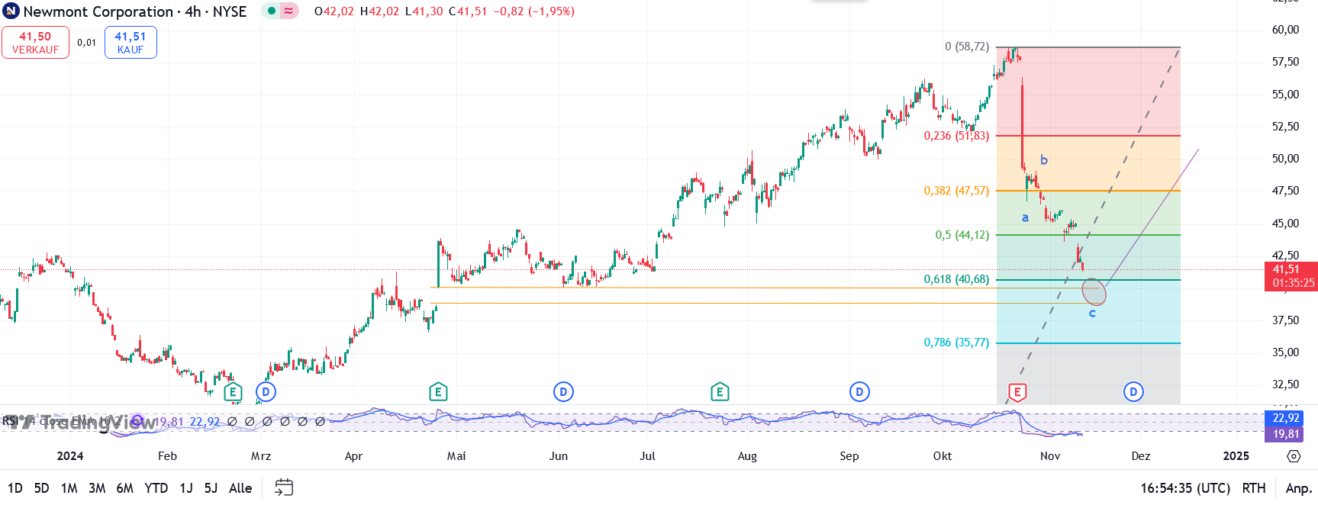Click the green market status indicator
1318x505 pixels.
click(x=271, y=11)
